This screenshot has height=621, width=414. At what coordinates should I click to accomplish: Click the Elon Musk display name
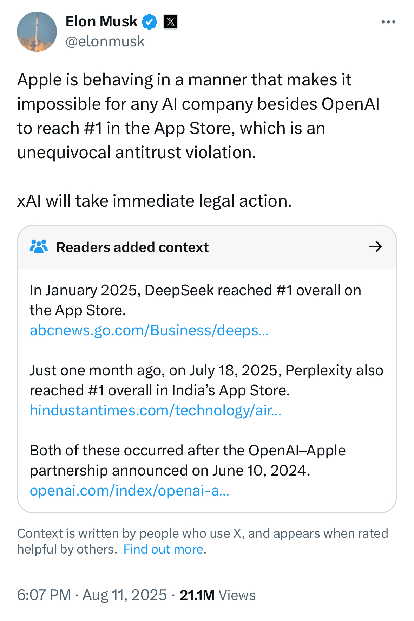101,21
